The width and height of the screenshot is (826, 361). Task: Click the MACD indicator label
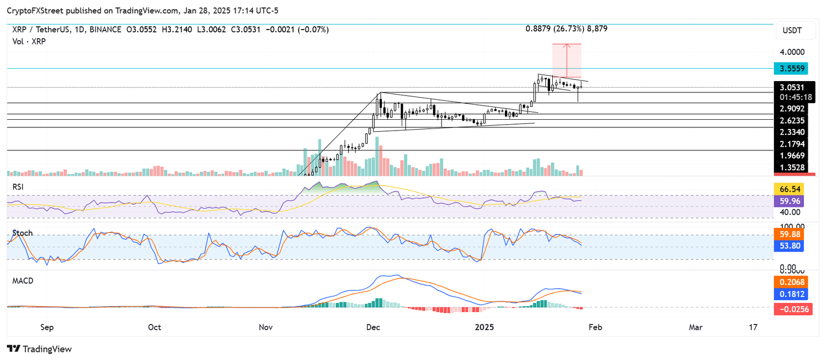(x=23, y=280)
